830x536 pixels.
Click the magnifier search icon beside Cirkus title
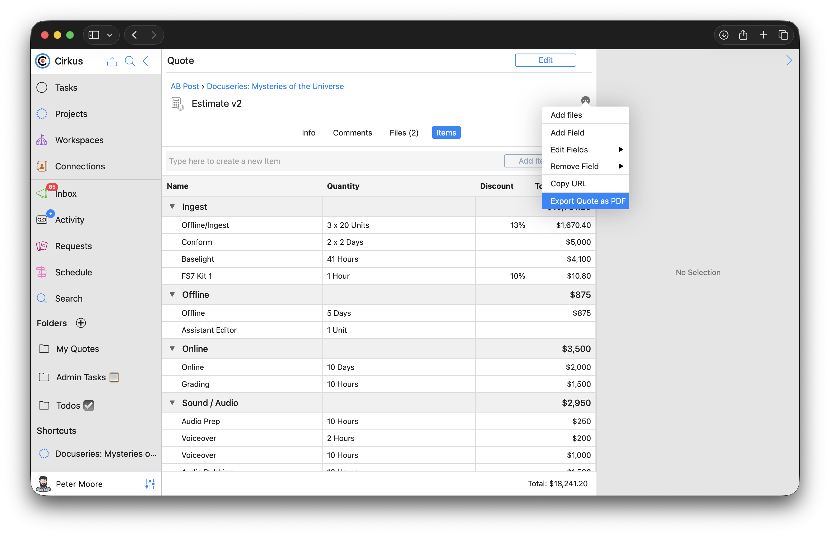coord(130,61)
